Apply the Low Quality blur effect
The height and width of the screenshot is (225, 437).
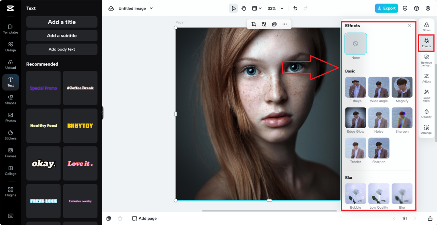click(x=379, y=194)
